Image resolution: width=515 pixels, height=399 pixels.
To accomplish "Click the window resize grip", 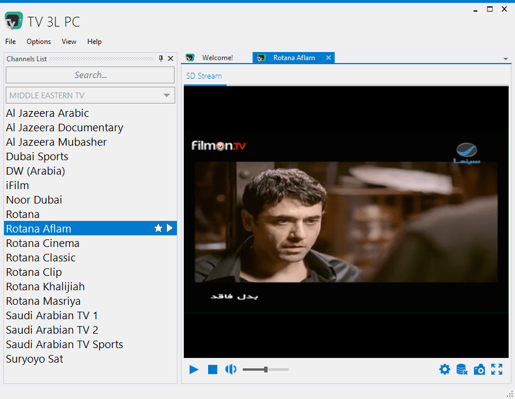I will point(510,394).
